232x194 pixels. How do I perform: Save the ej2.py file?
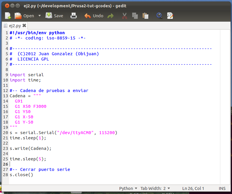(x=54, y=16)
